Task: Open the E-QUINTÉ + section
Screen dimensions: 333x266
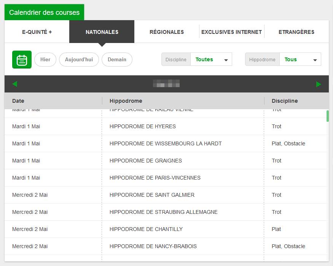Action: 37,32
